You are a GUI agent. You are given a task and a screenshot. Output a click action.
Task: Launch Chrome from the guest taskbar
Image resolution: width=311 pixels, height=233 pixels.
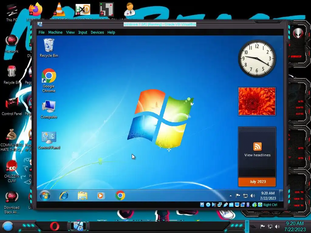[120, 196]
